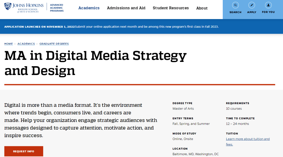Select the Student Resources menu item
283x157 pixels.
pyautogui.click(x=171, y=8)
